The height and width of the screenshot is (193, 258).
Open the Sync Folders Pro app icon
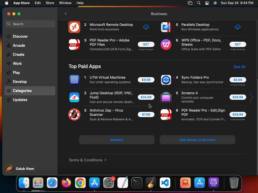[166, 80]
